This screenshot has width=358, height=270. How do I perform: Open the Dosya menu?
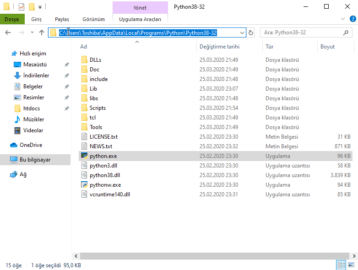(x=12, y=19)
